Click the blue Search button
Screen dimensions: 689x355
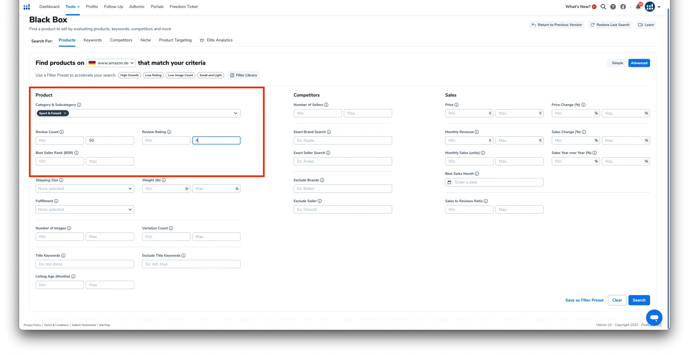tap(639, 300)
